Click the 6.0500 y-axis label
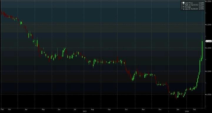Screen dimensions: 212x113 [209, 95]
